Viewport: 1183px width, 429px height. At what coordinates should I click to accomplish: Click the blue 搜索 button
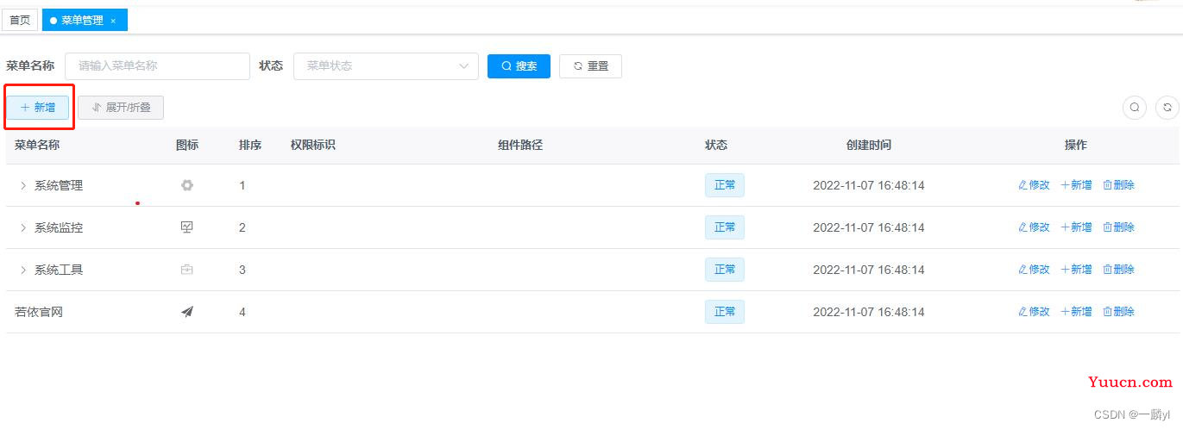519,66
